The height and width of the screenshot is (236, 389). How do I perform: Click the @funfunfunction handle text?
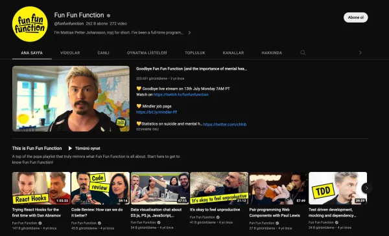[69, 24]
